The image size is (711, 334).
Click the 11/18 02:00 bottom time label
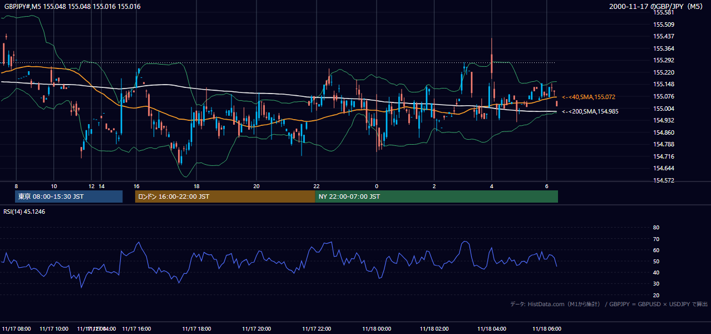tap(434, 328)
